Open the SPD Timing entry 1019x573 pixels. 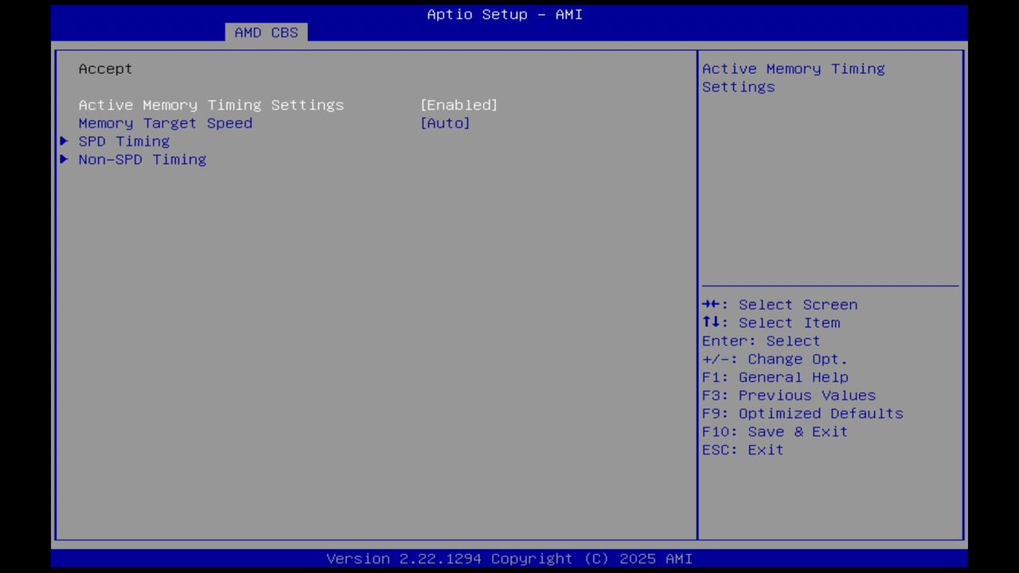123,141
